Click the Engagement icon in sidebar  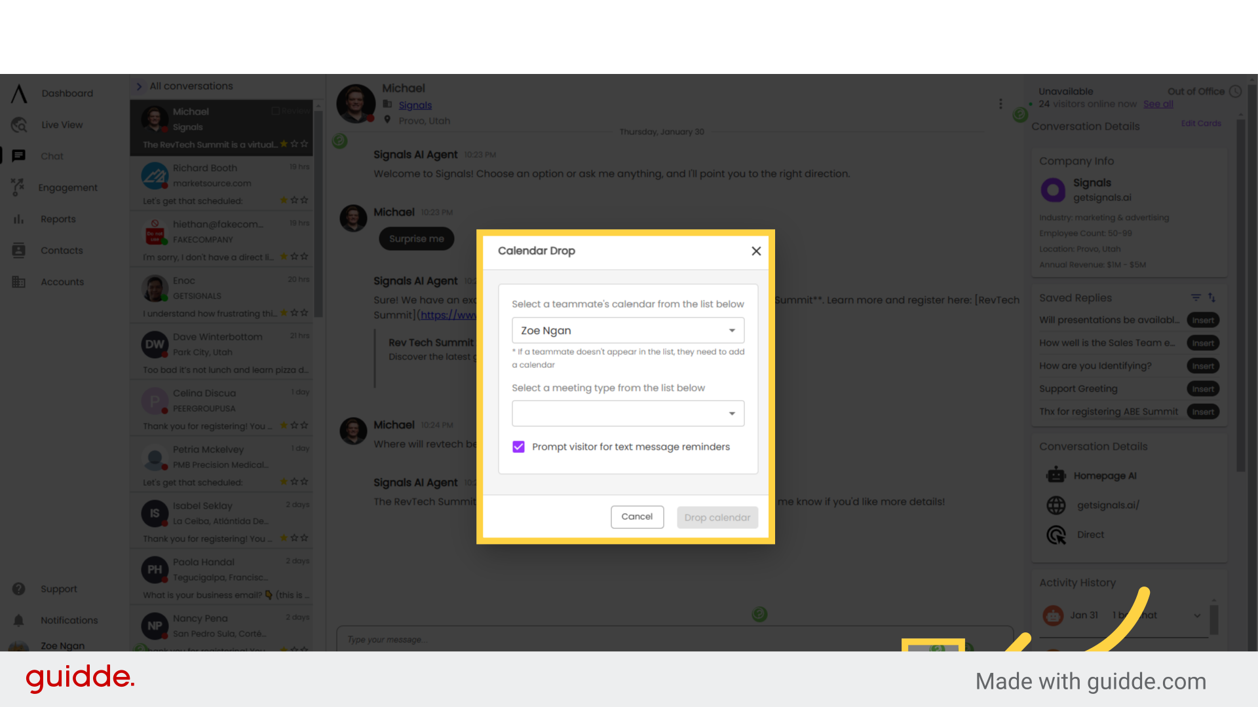click(18, 187)
